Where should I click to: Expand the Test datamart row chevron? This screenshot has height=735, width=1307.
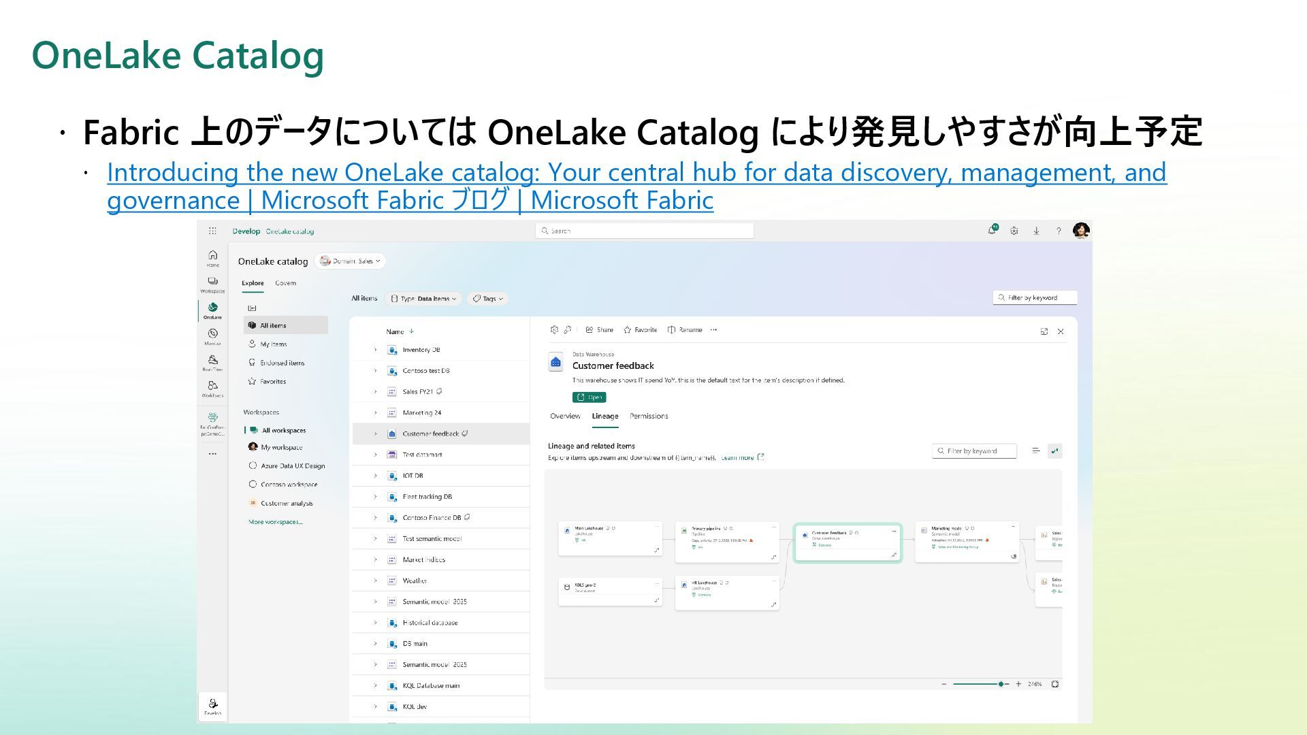375,455
